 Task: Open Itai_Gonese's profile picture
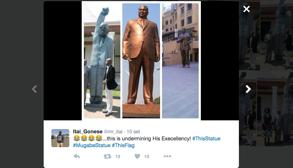60,138
